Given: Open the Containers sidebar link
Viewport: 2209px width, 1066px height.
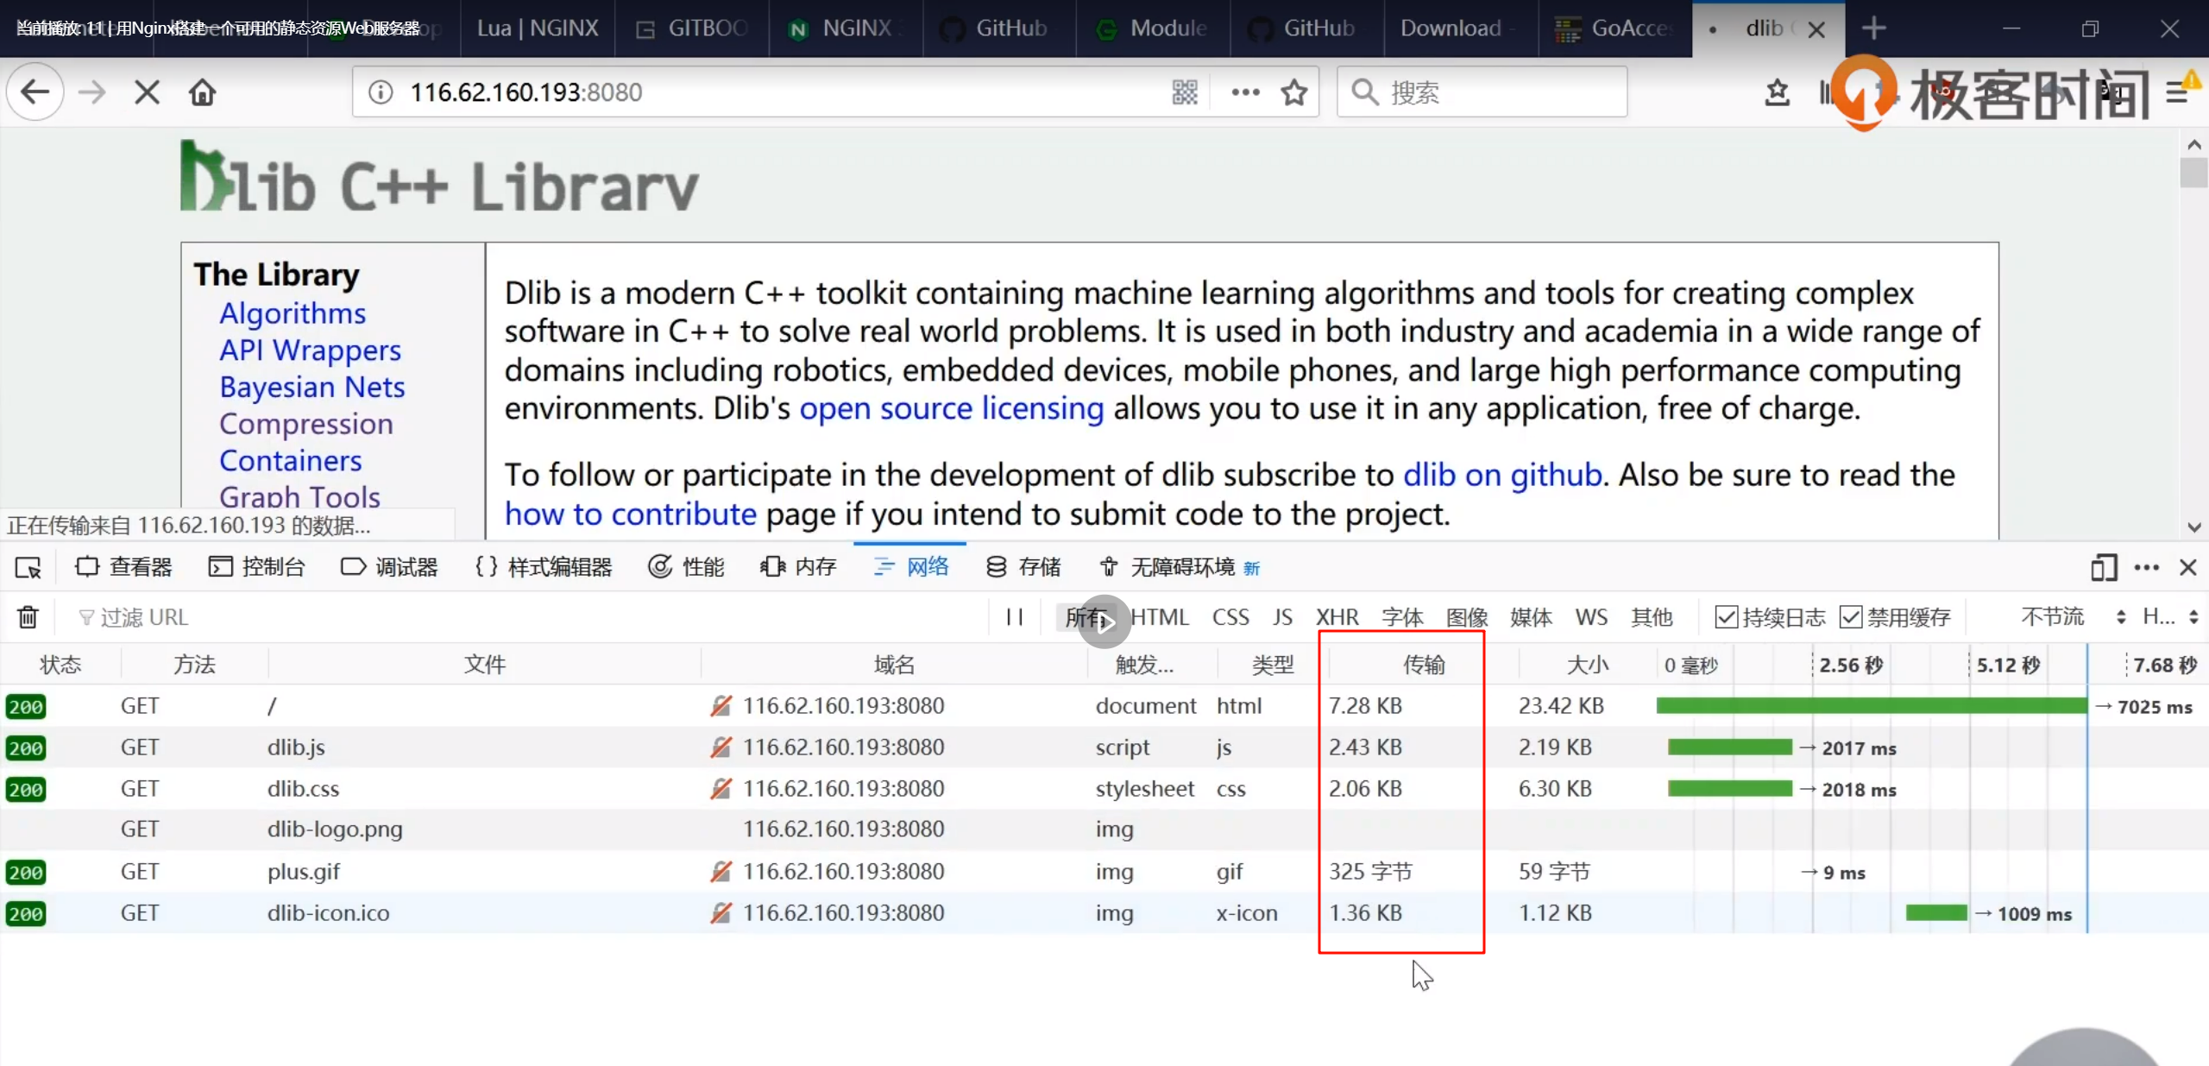Looking at the screenshot, I should point(291,461).
